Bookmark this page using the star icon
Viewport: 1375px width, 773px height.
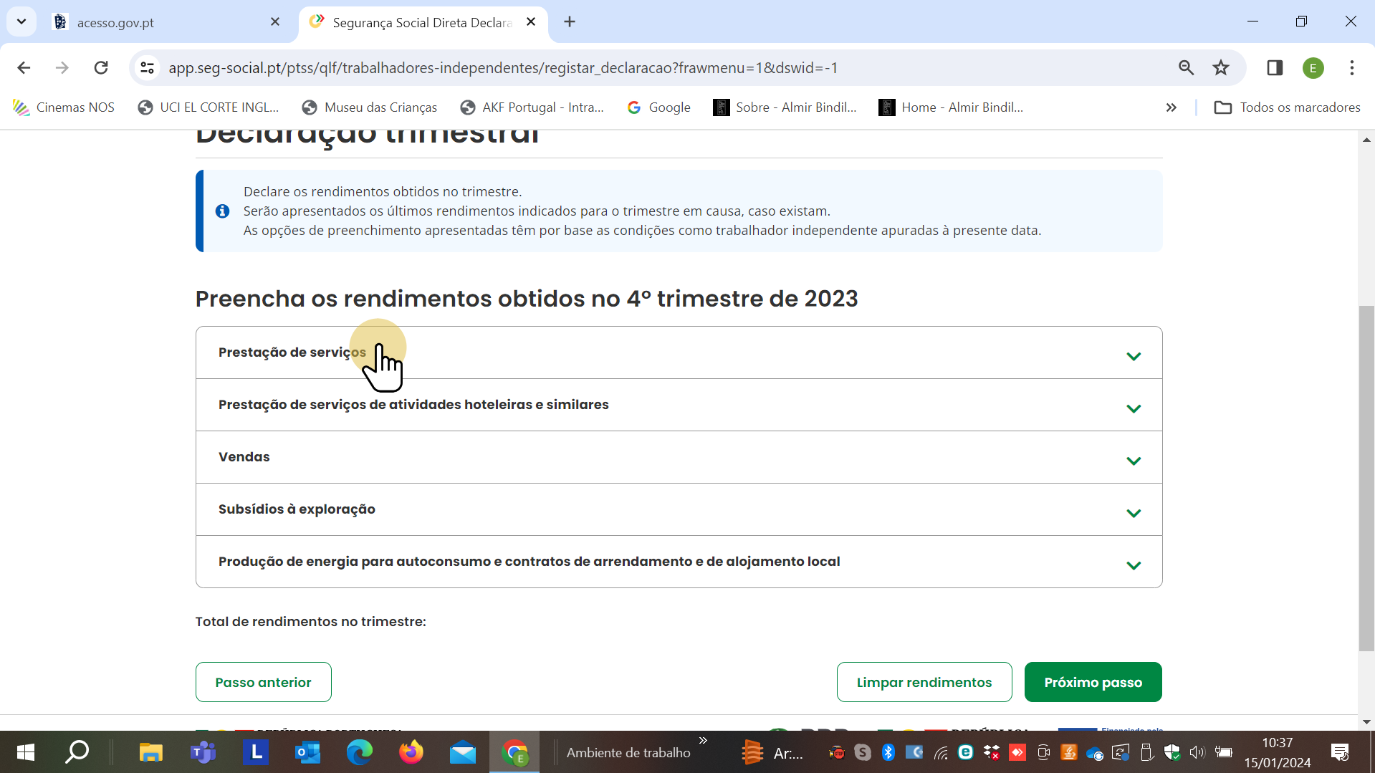click(x=1221, y=67)
